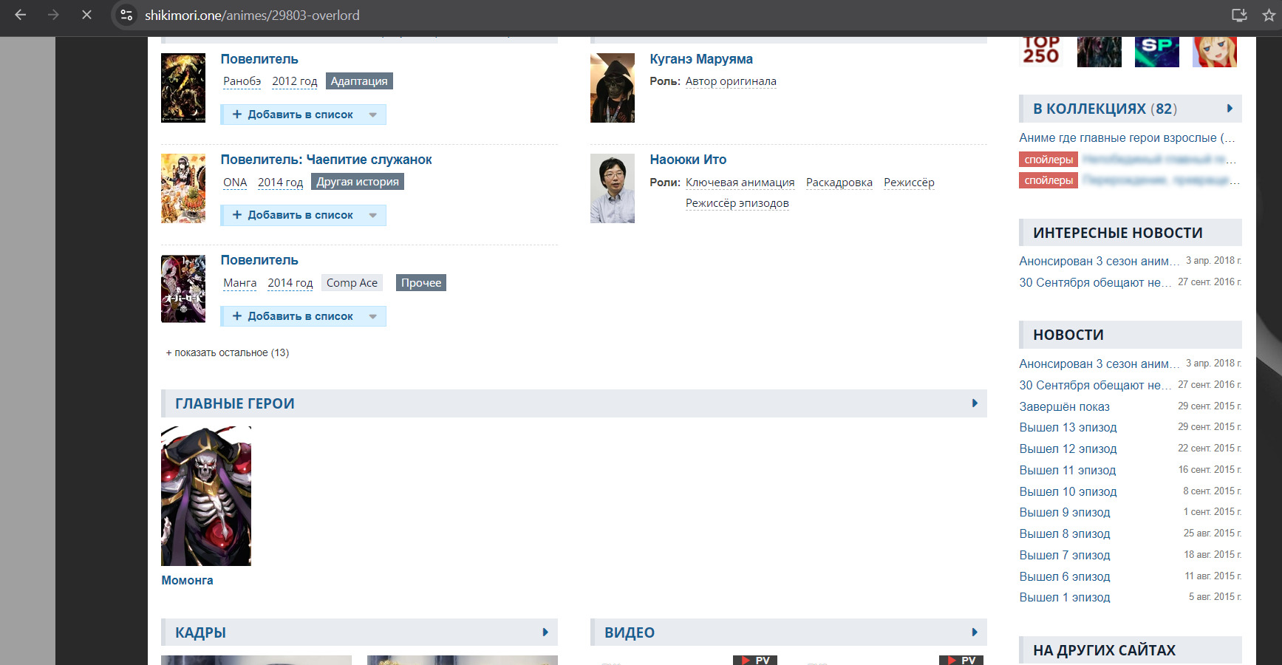The height and width of the screenshot is (665, 1282).
Task: Click the Момонга character thumbnail
Action: tap(206, 496)
